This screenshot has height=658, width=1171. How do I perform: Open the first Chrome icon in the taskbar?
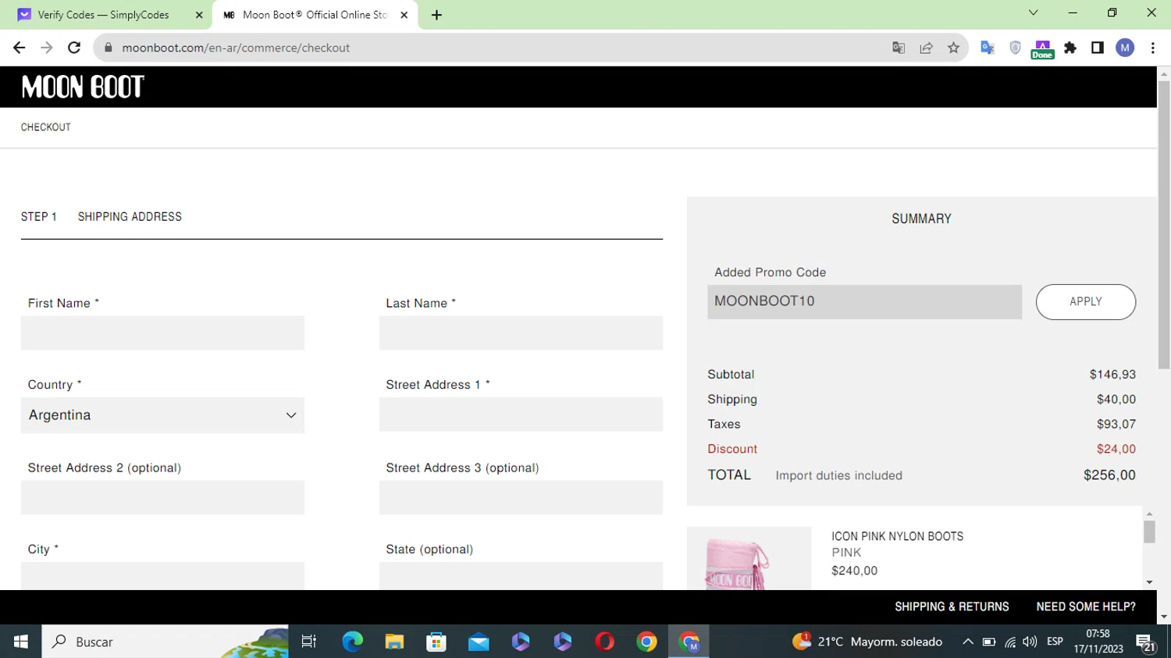(x=647, y=642)
